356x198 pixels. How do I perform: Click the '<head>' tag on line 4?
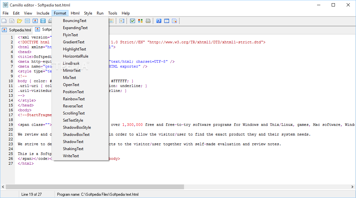(25, 52)
